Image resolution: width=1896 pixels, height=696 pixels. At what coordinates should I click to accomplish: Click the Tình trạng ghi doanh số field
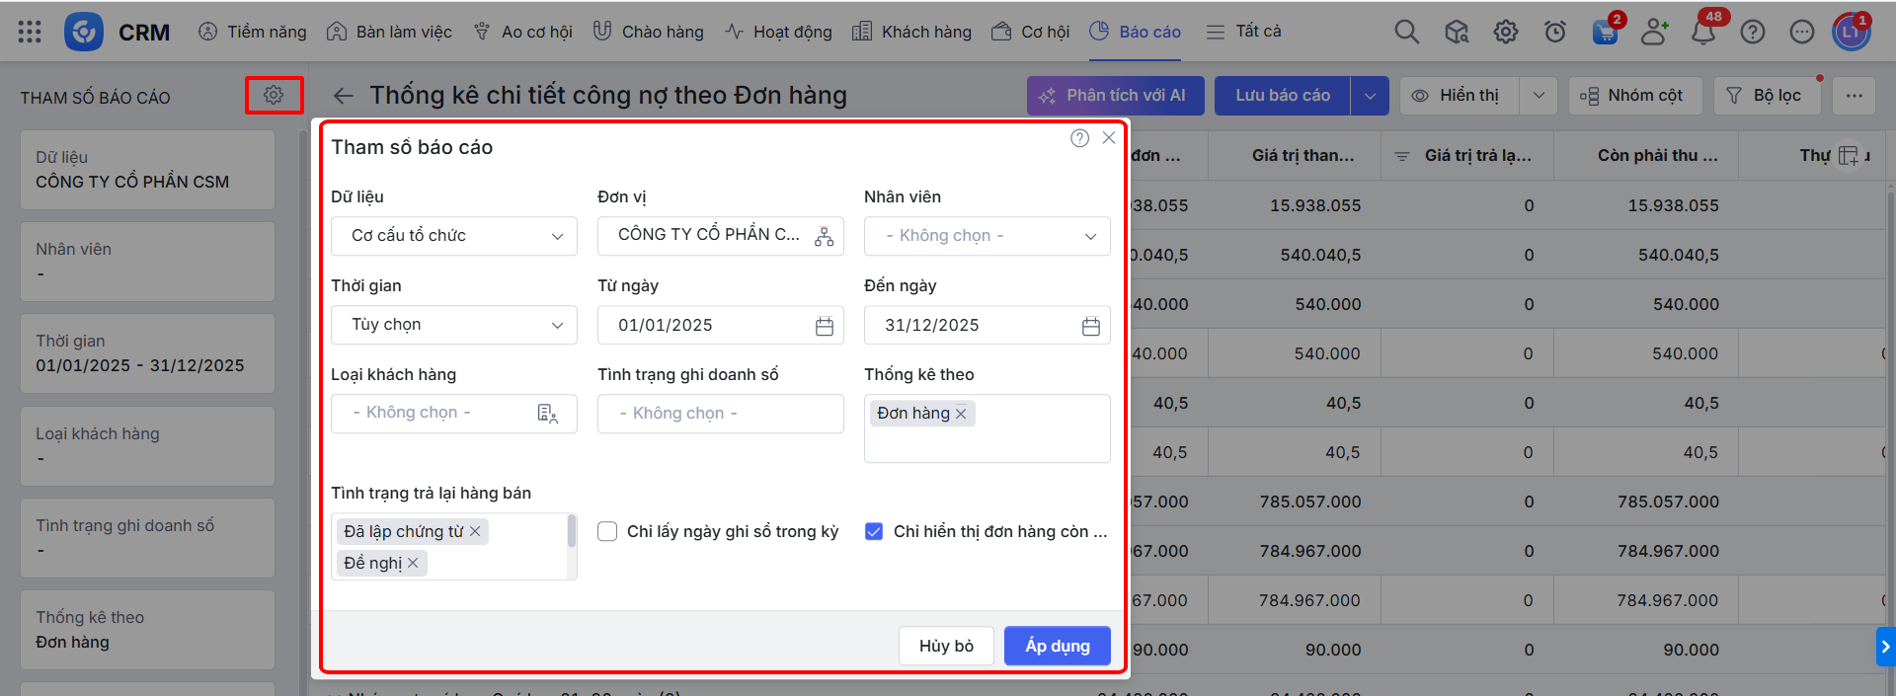point(721,414)
